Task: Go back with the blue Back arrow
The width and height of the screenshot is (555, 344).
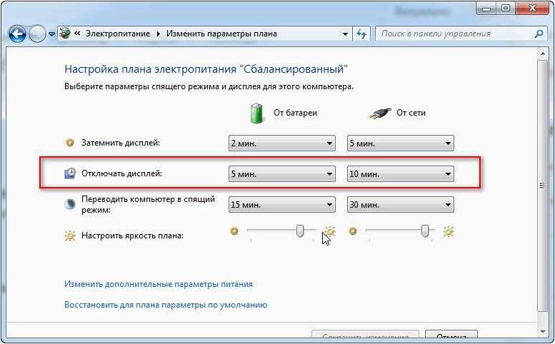Action: pyautogui.click(x=17, y=34)
